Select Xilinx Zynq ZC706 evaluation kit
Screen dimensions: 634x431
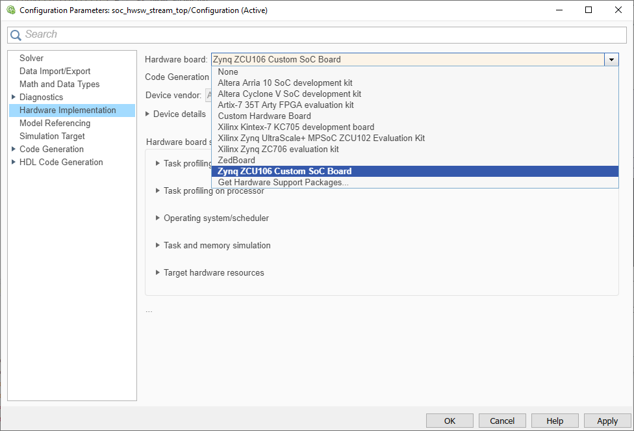tap(415, 149)
